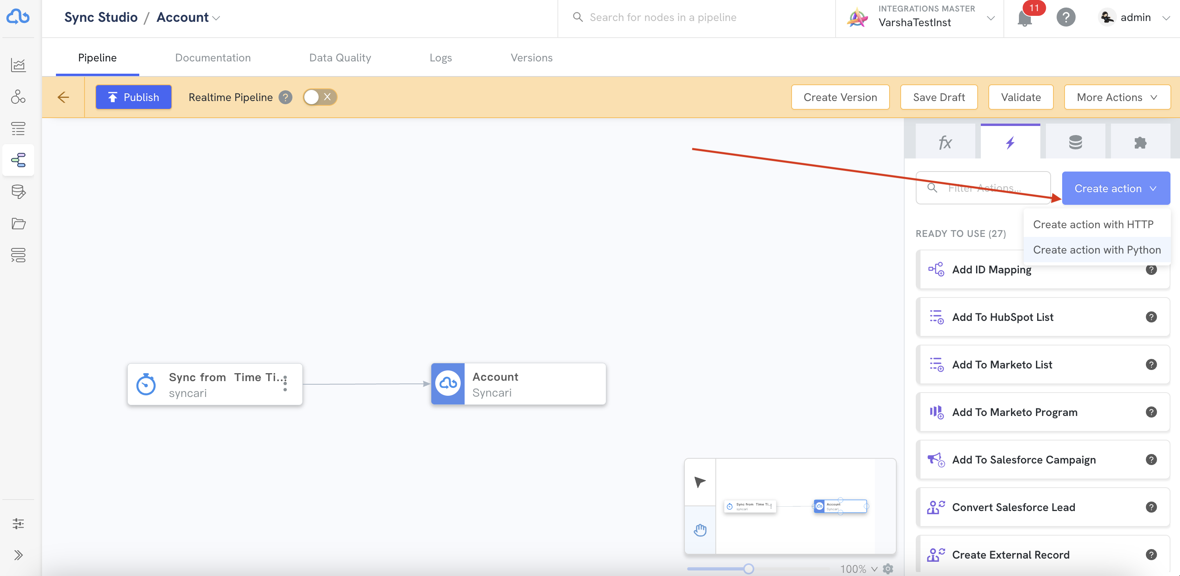Select the Add ID Mapping action

[x=1043, y=269]
